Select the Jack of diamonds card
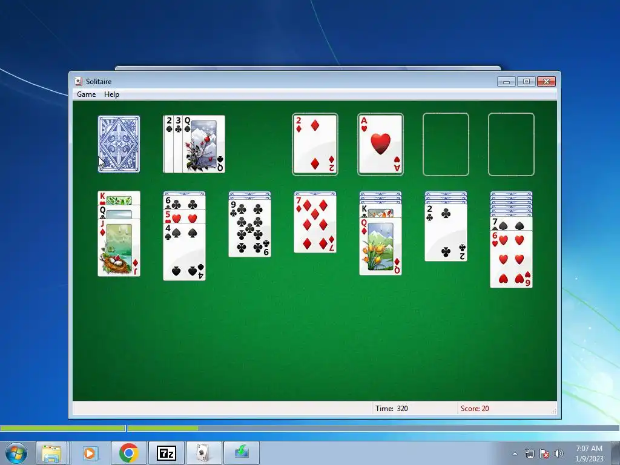The height and width of the screenshot is (465, 620). (x=119, y=248)
